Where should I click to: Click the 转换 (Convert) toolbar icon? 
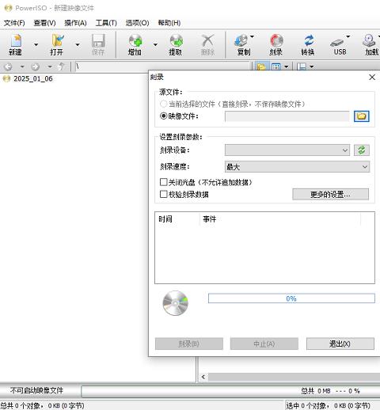tap(308, 44)
